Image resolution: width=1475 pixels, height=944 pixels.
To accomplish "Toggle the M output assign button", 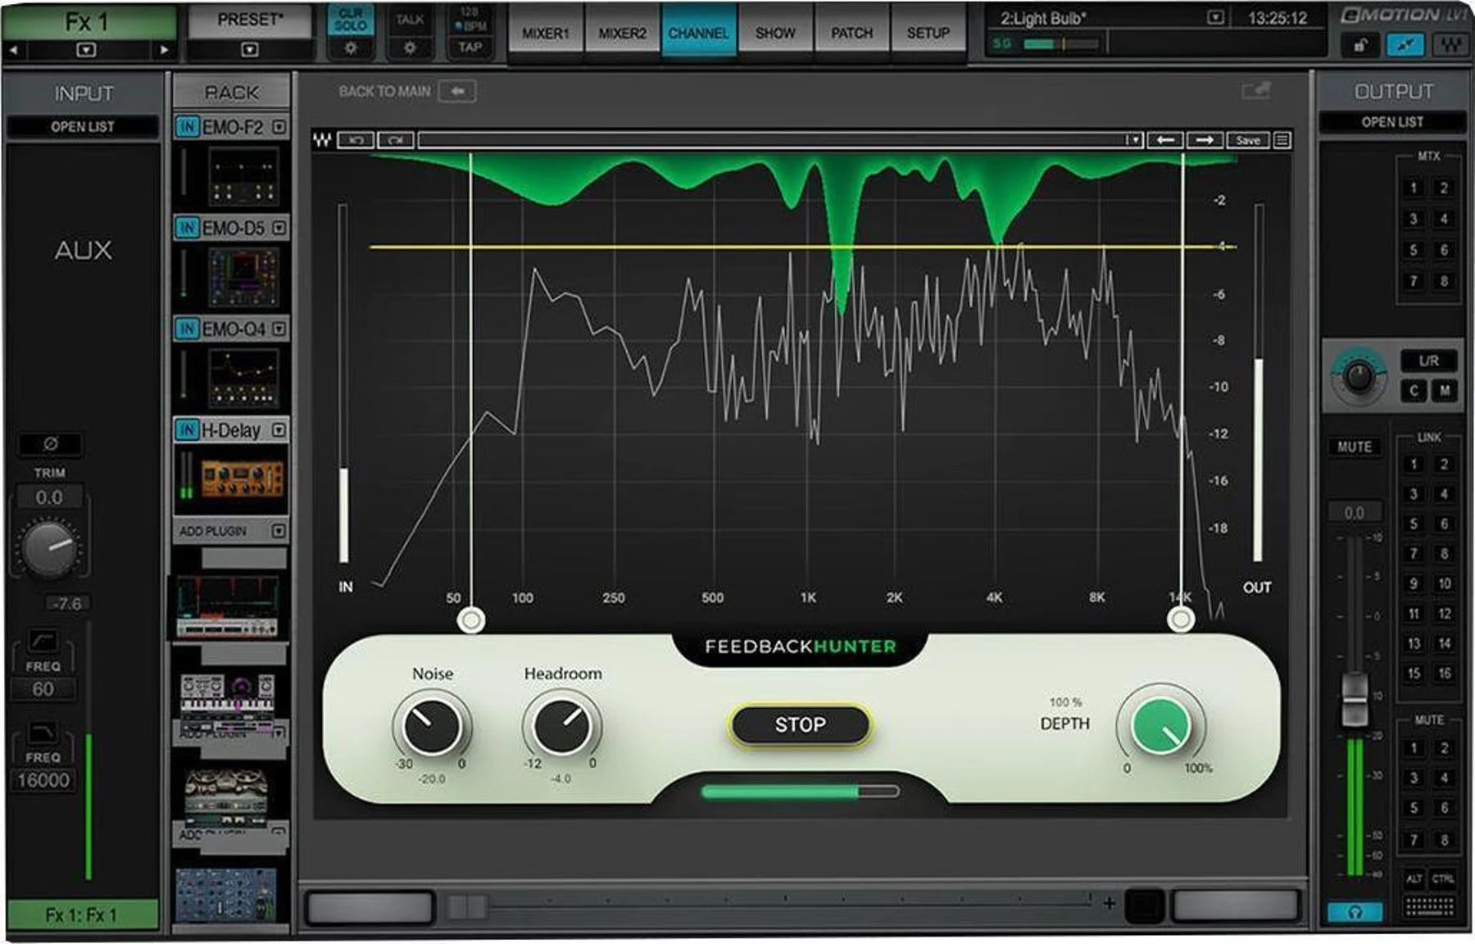I will click(x=1445, y=392).
